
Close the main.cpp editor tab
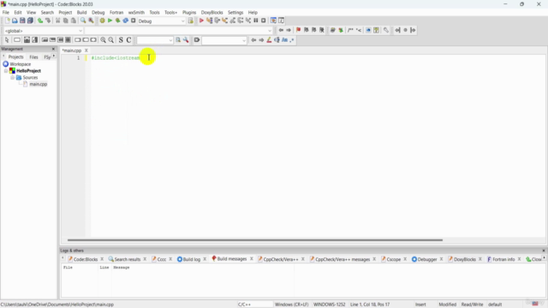click(86, 50)
